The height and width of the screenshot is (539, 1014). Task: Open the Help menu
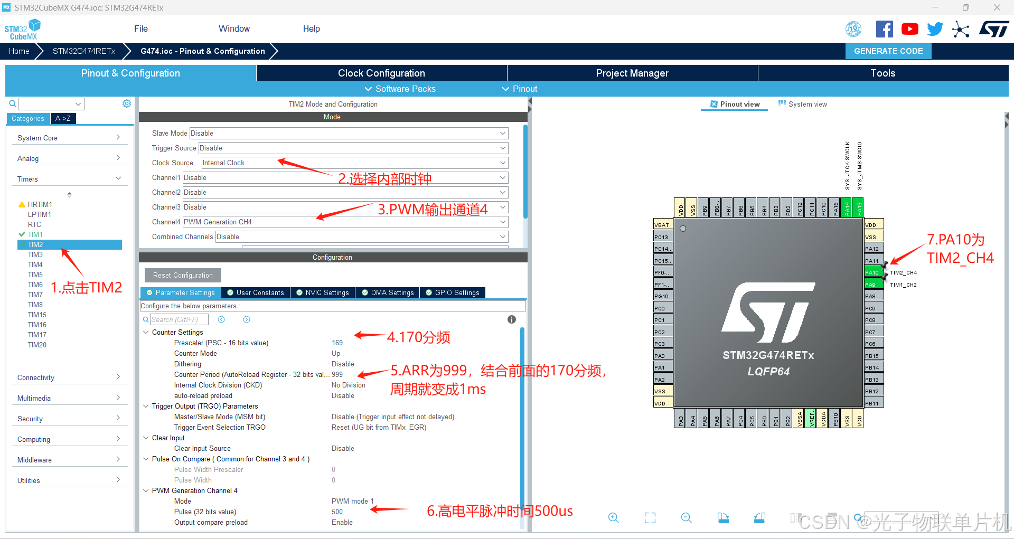click(311, 29)
